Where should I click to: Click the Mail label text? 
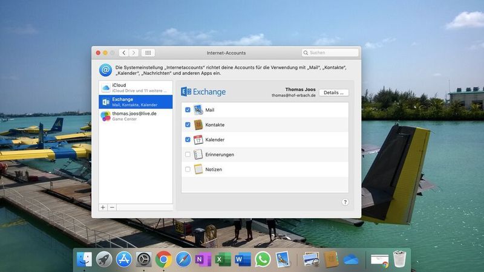point(210,110)
